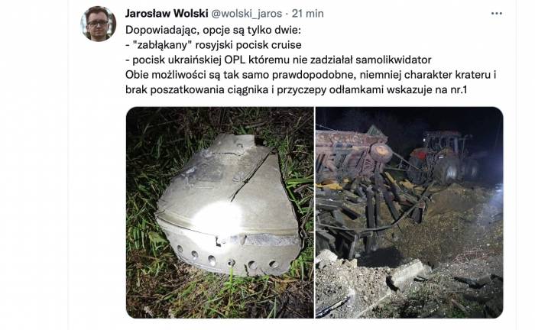Click the text '"zabłąkany" rosyjski pocisk cruise'
This screenshot has height=330, width=535.
click(x=217, y=45)
